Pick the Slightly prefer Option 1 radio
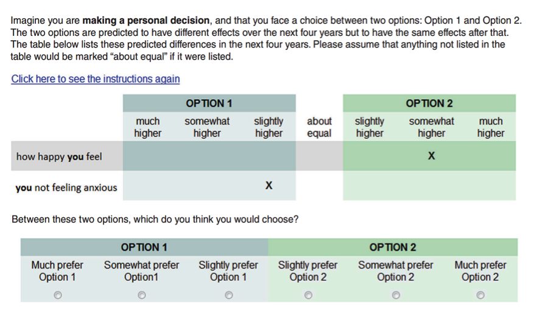This screenshot has width=534, height=322. pyautogui.click(x=229, y=295)
